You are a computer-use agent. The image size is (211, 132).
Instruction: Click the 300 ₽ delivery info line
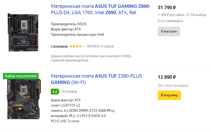point(182,15)
